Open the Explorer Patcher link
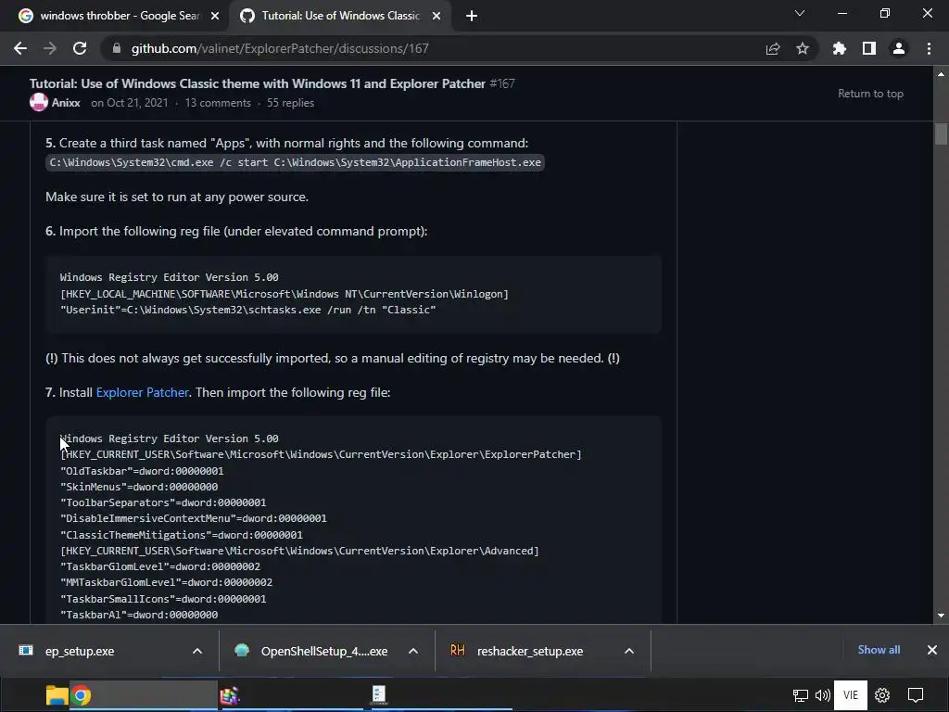Viewport: 949px width, 712px height. 142,392
